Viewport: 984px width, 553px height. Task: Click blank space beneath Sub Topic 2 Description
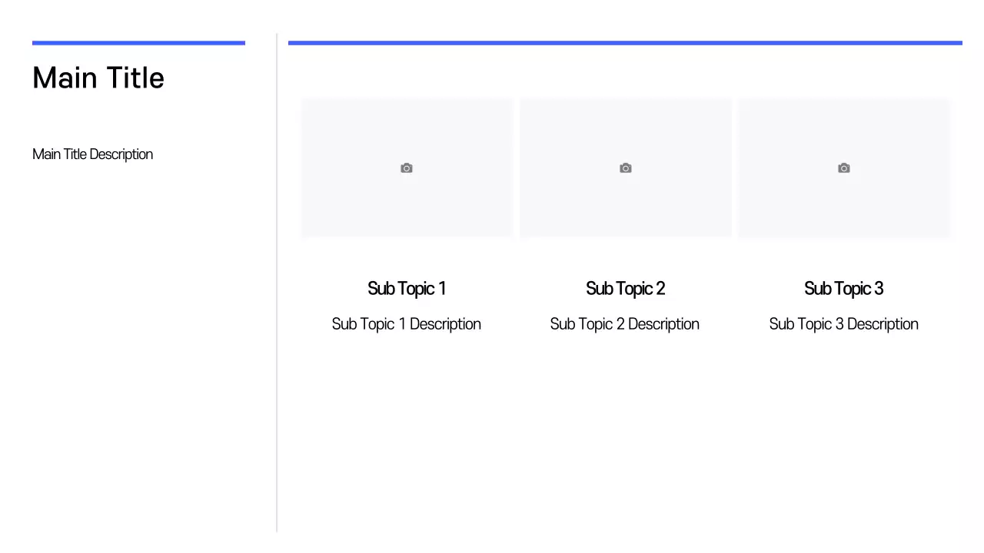pos(625,422)
